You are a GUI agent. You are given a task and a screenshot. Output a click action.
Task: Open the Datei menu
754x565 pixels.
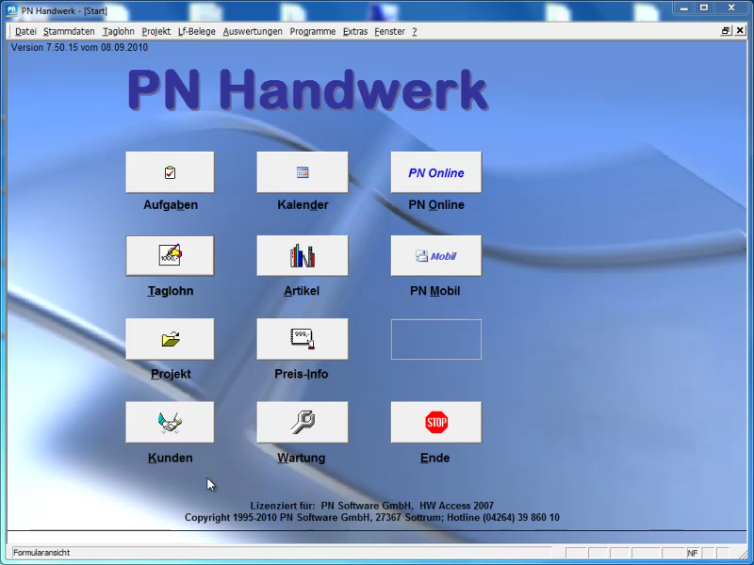coord(25,31)
